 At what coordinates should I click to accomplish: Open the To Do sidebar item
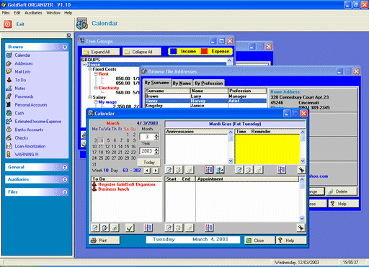20,80
